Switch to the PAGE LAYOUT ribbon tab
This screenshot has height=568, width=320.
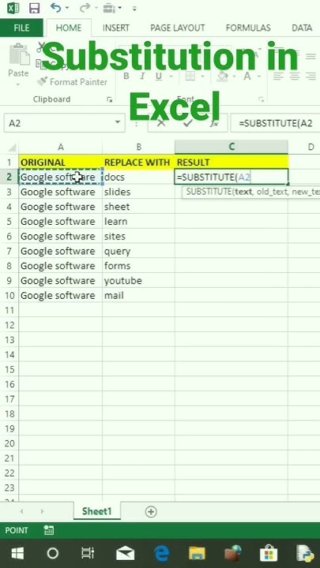click(x=178, y=28)
